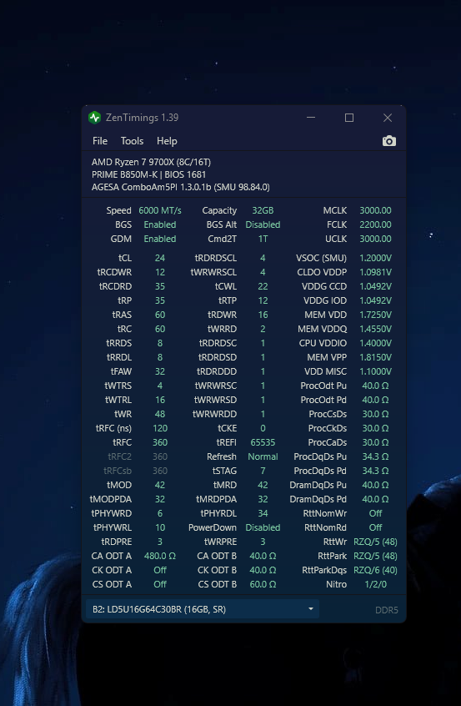Click the dropdown arrow beside LD5U16G64C30BR
This screenshot has width=461, height=706.
(310, 609)
